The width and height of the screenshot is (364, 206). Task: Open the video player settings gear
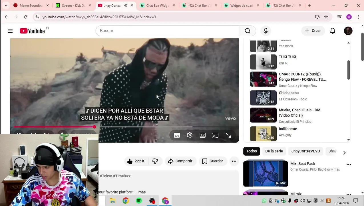tap(190, 135)
